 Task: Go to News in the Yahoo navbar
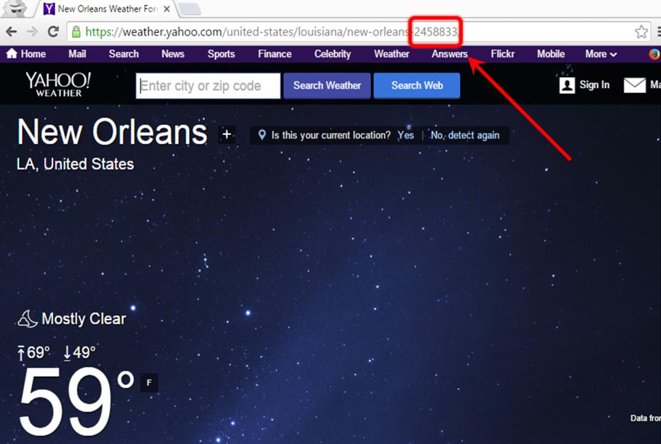(173, 54)
